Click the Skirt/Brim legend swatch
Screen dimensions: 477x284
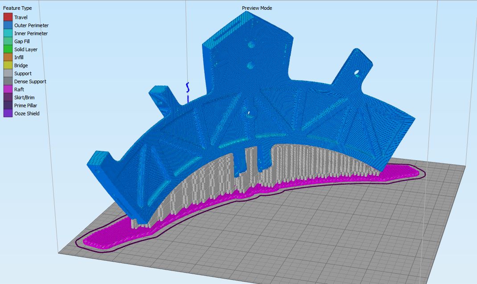(8, 97)
